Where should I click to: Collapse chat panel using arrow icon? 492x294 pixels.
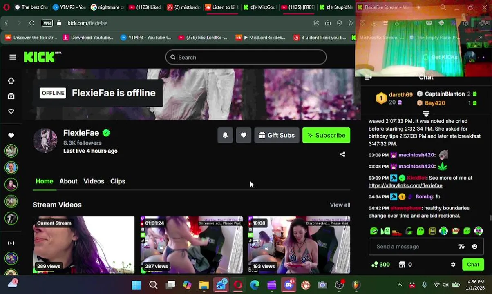(x=368, y=77)
